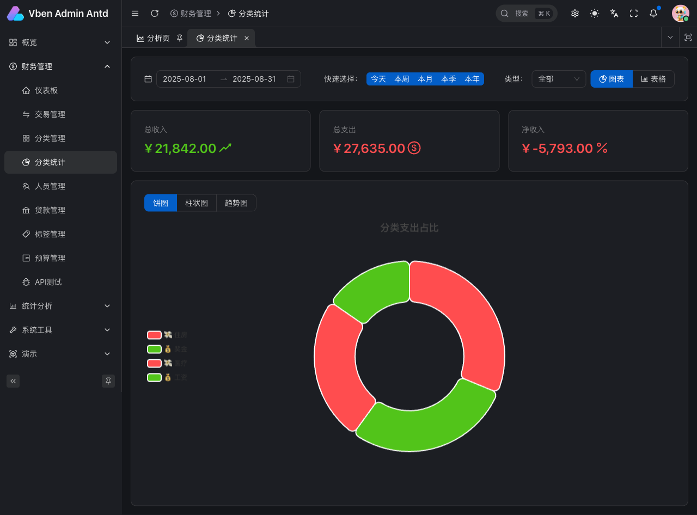The image size is (697, 515).
Task: Switch to 表格 view
Action: click(x=653, y=79)
